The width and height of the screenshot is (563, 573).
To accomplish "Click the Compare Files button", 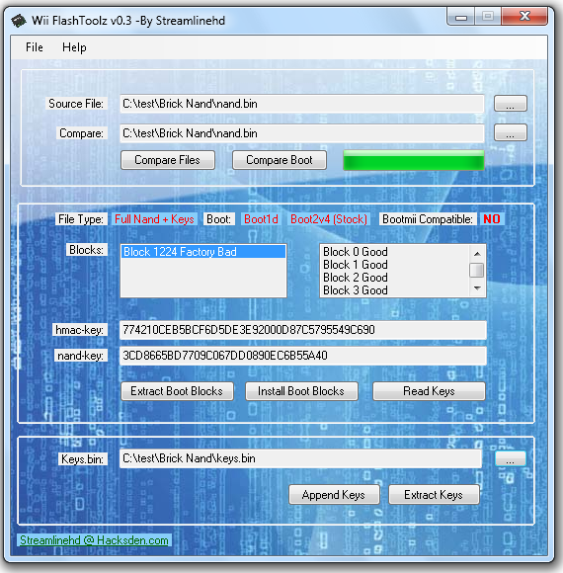I will pos(168,160).
